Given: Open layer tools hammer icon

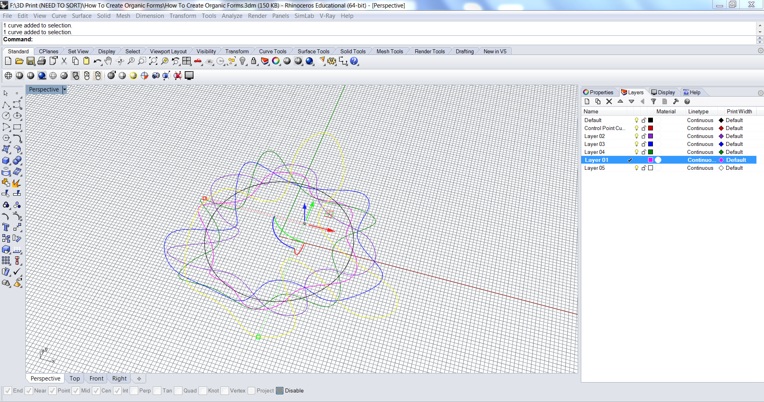Looking at the screenshot, I should (676, 101).
